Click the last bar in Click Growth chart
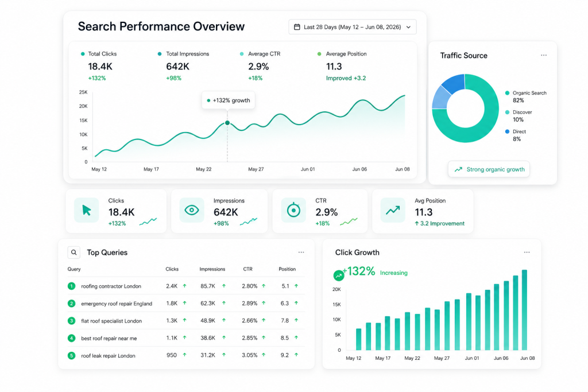Screen dimensions: 588x392 pyautogui.click(x=525, y=310)
